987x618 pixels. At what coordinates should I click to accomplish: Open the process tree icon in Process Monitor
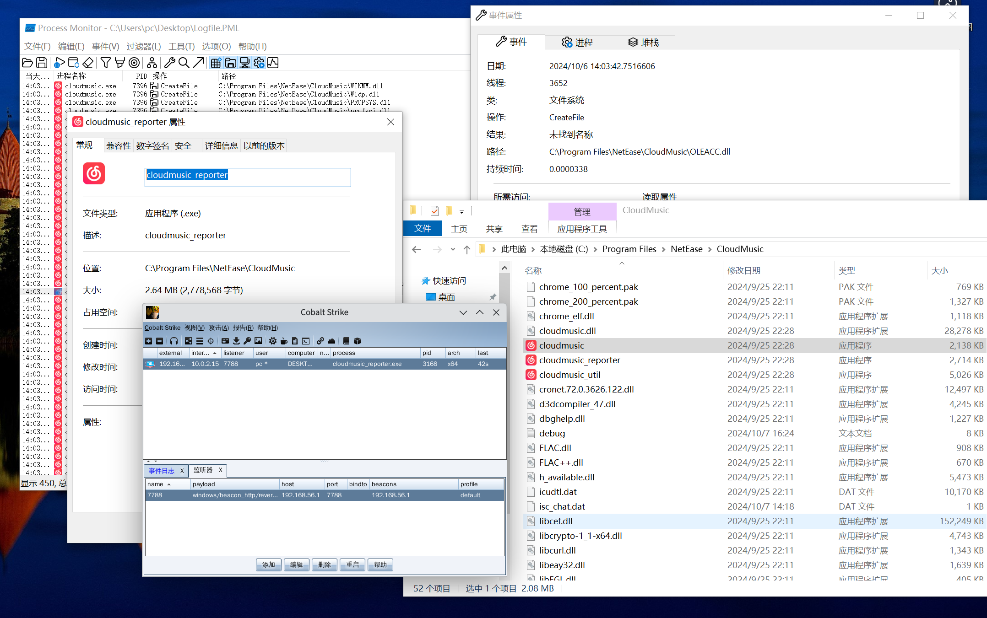(x=152, y=63)
